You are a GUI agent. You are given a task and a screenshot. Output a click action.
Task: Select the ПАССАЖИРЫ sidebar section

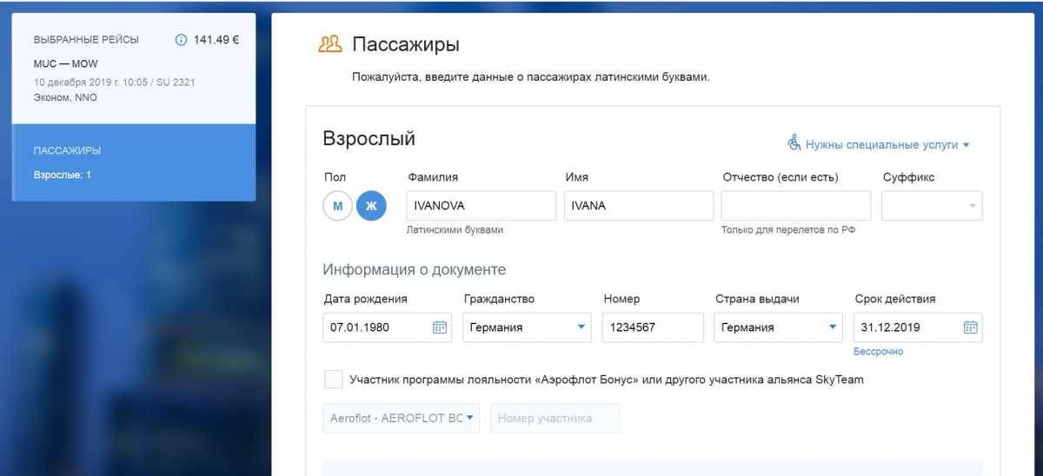tap(134, 162)
